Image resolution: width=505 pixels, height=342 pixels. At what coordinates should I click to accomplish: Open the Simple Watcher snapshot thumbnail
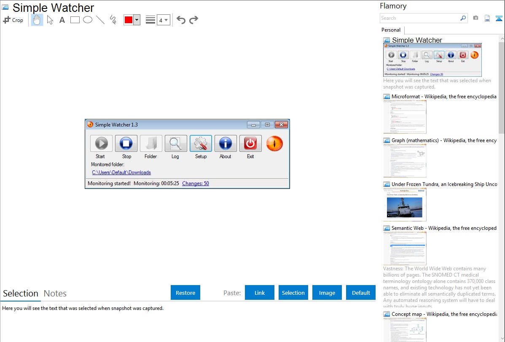432,60
